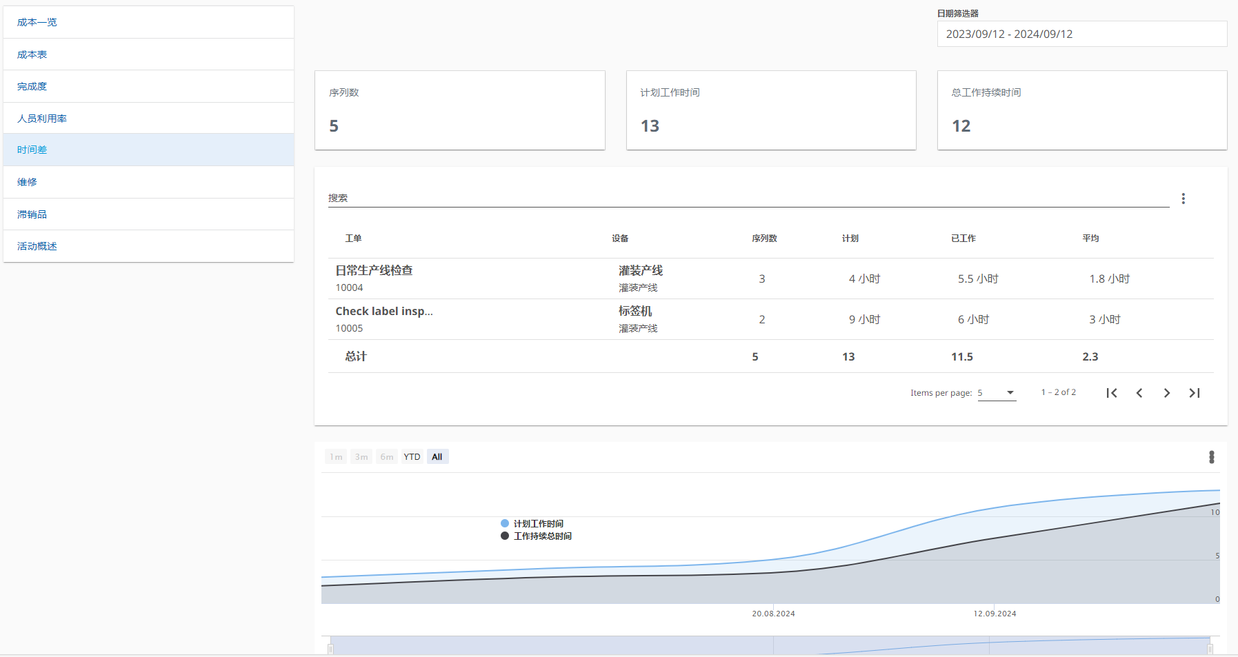Open the date range filter picker
The width and height of the screenshot is (1238, 657).
(x=1081, y=34)
